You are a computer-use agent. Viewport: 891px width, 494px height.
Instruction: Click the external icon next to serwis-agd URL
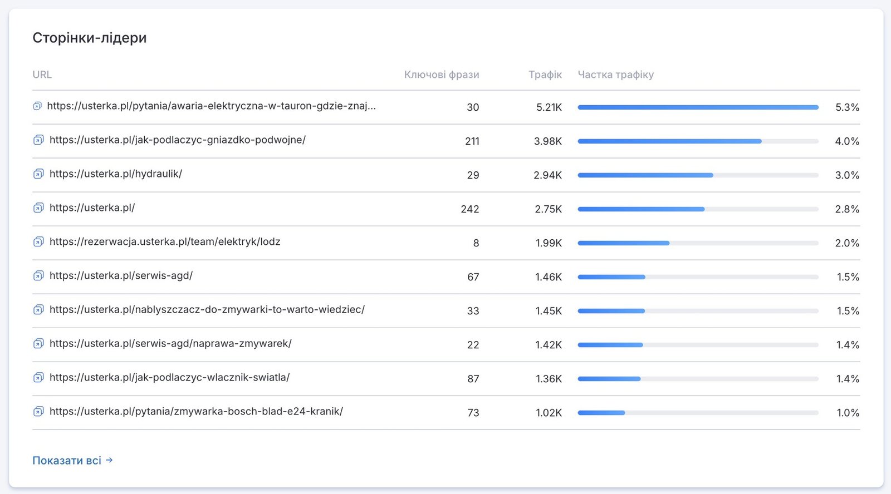38,275
